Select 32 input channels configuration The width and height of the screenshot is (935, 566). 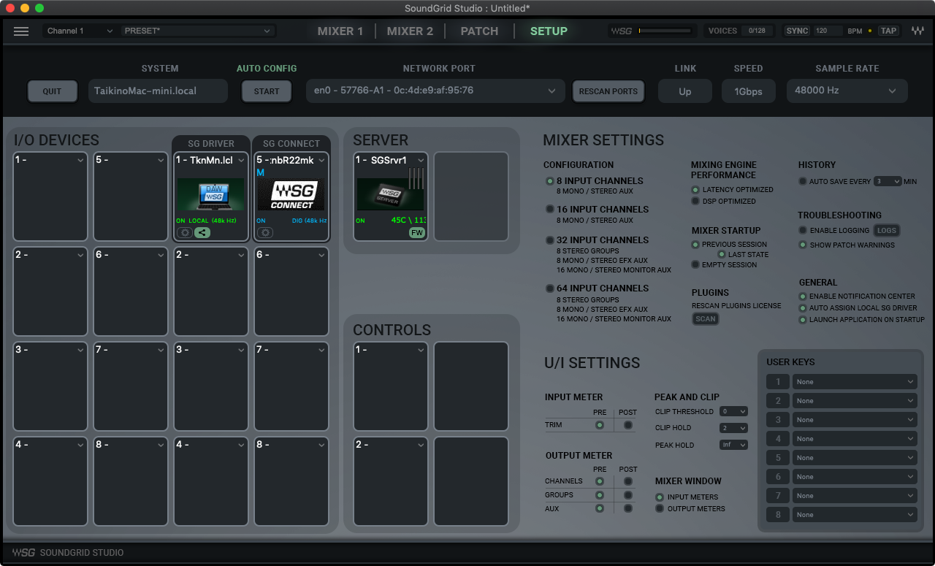(550, 240)
